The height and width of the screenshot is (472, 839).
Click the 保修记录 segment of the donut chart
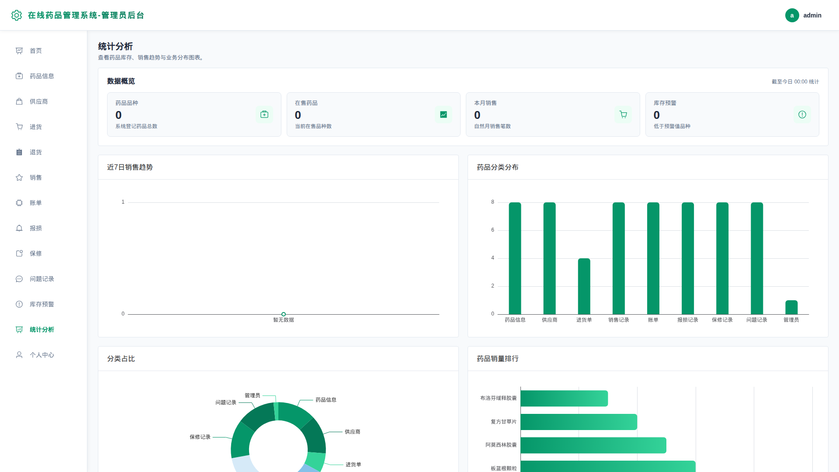tap(241, 441)
